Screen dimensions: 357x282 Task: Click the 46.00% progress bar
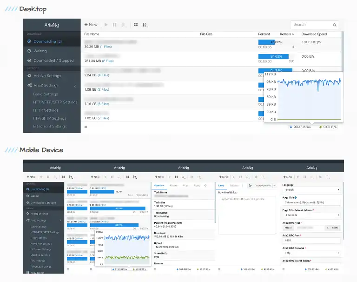(275, 42)
